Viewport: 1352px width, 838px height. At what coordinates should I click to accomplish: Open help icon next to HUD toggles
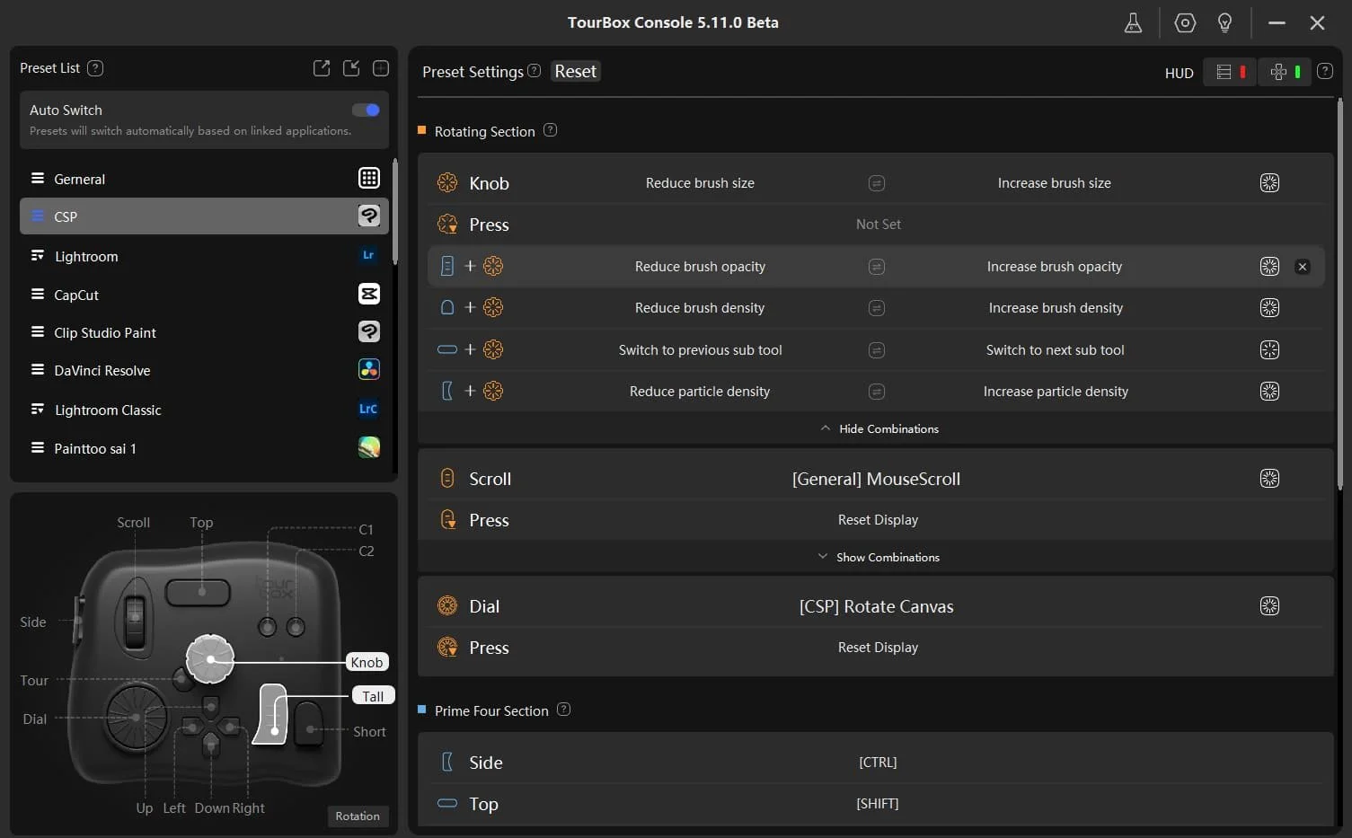pyautogui.click(x=1324, y=71)
